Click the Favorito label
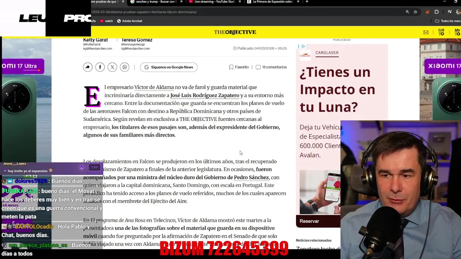The height and width of the screenshot is (259, 461). 242,67
